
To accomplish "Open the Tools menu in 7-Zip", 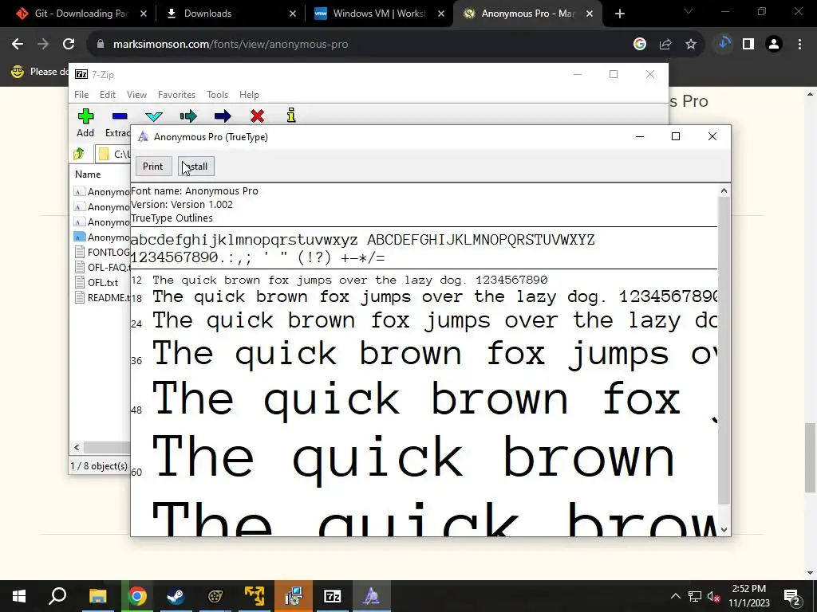I will [217, 95].
